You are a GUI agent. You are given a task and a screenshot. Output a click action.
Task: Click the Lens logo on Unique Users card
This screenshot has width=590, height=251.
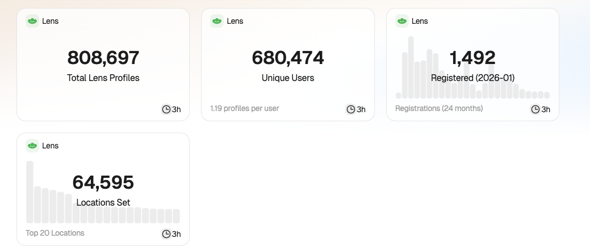[217, 21]
